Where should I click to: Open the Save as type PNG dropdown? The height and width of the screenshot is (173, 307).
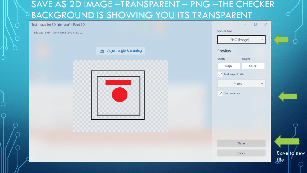[x=241, y=40]
